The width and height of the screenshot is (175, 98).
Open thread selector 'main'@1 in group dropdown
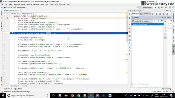coord(142,21)
